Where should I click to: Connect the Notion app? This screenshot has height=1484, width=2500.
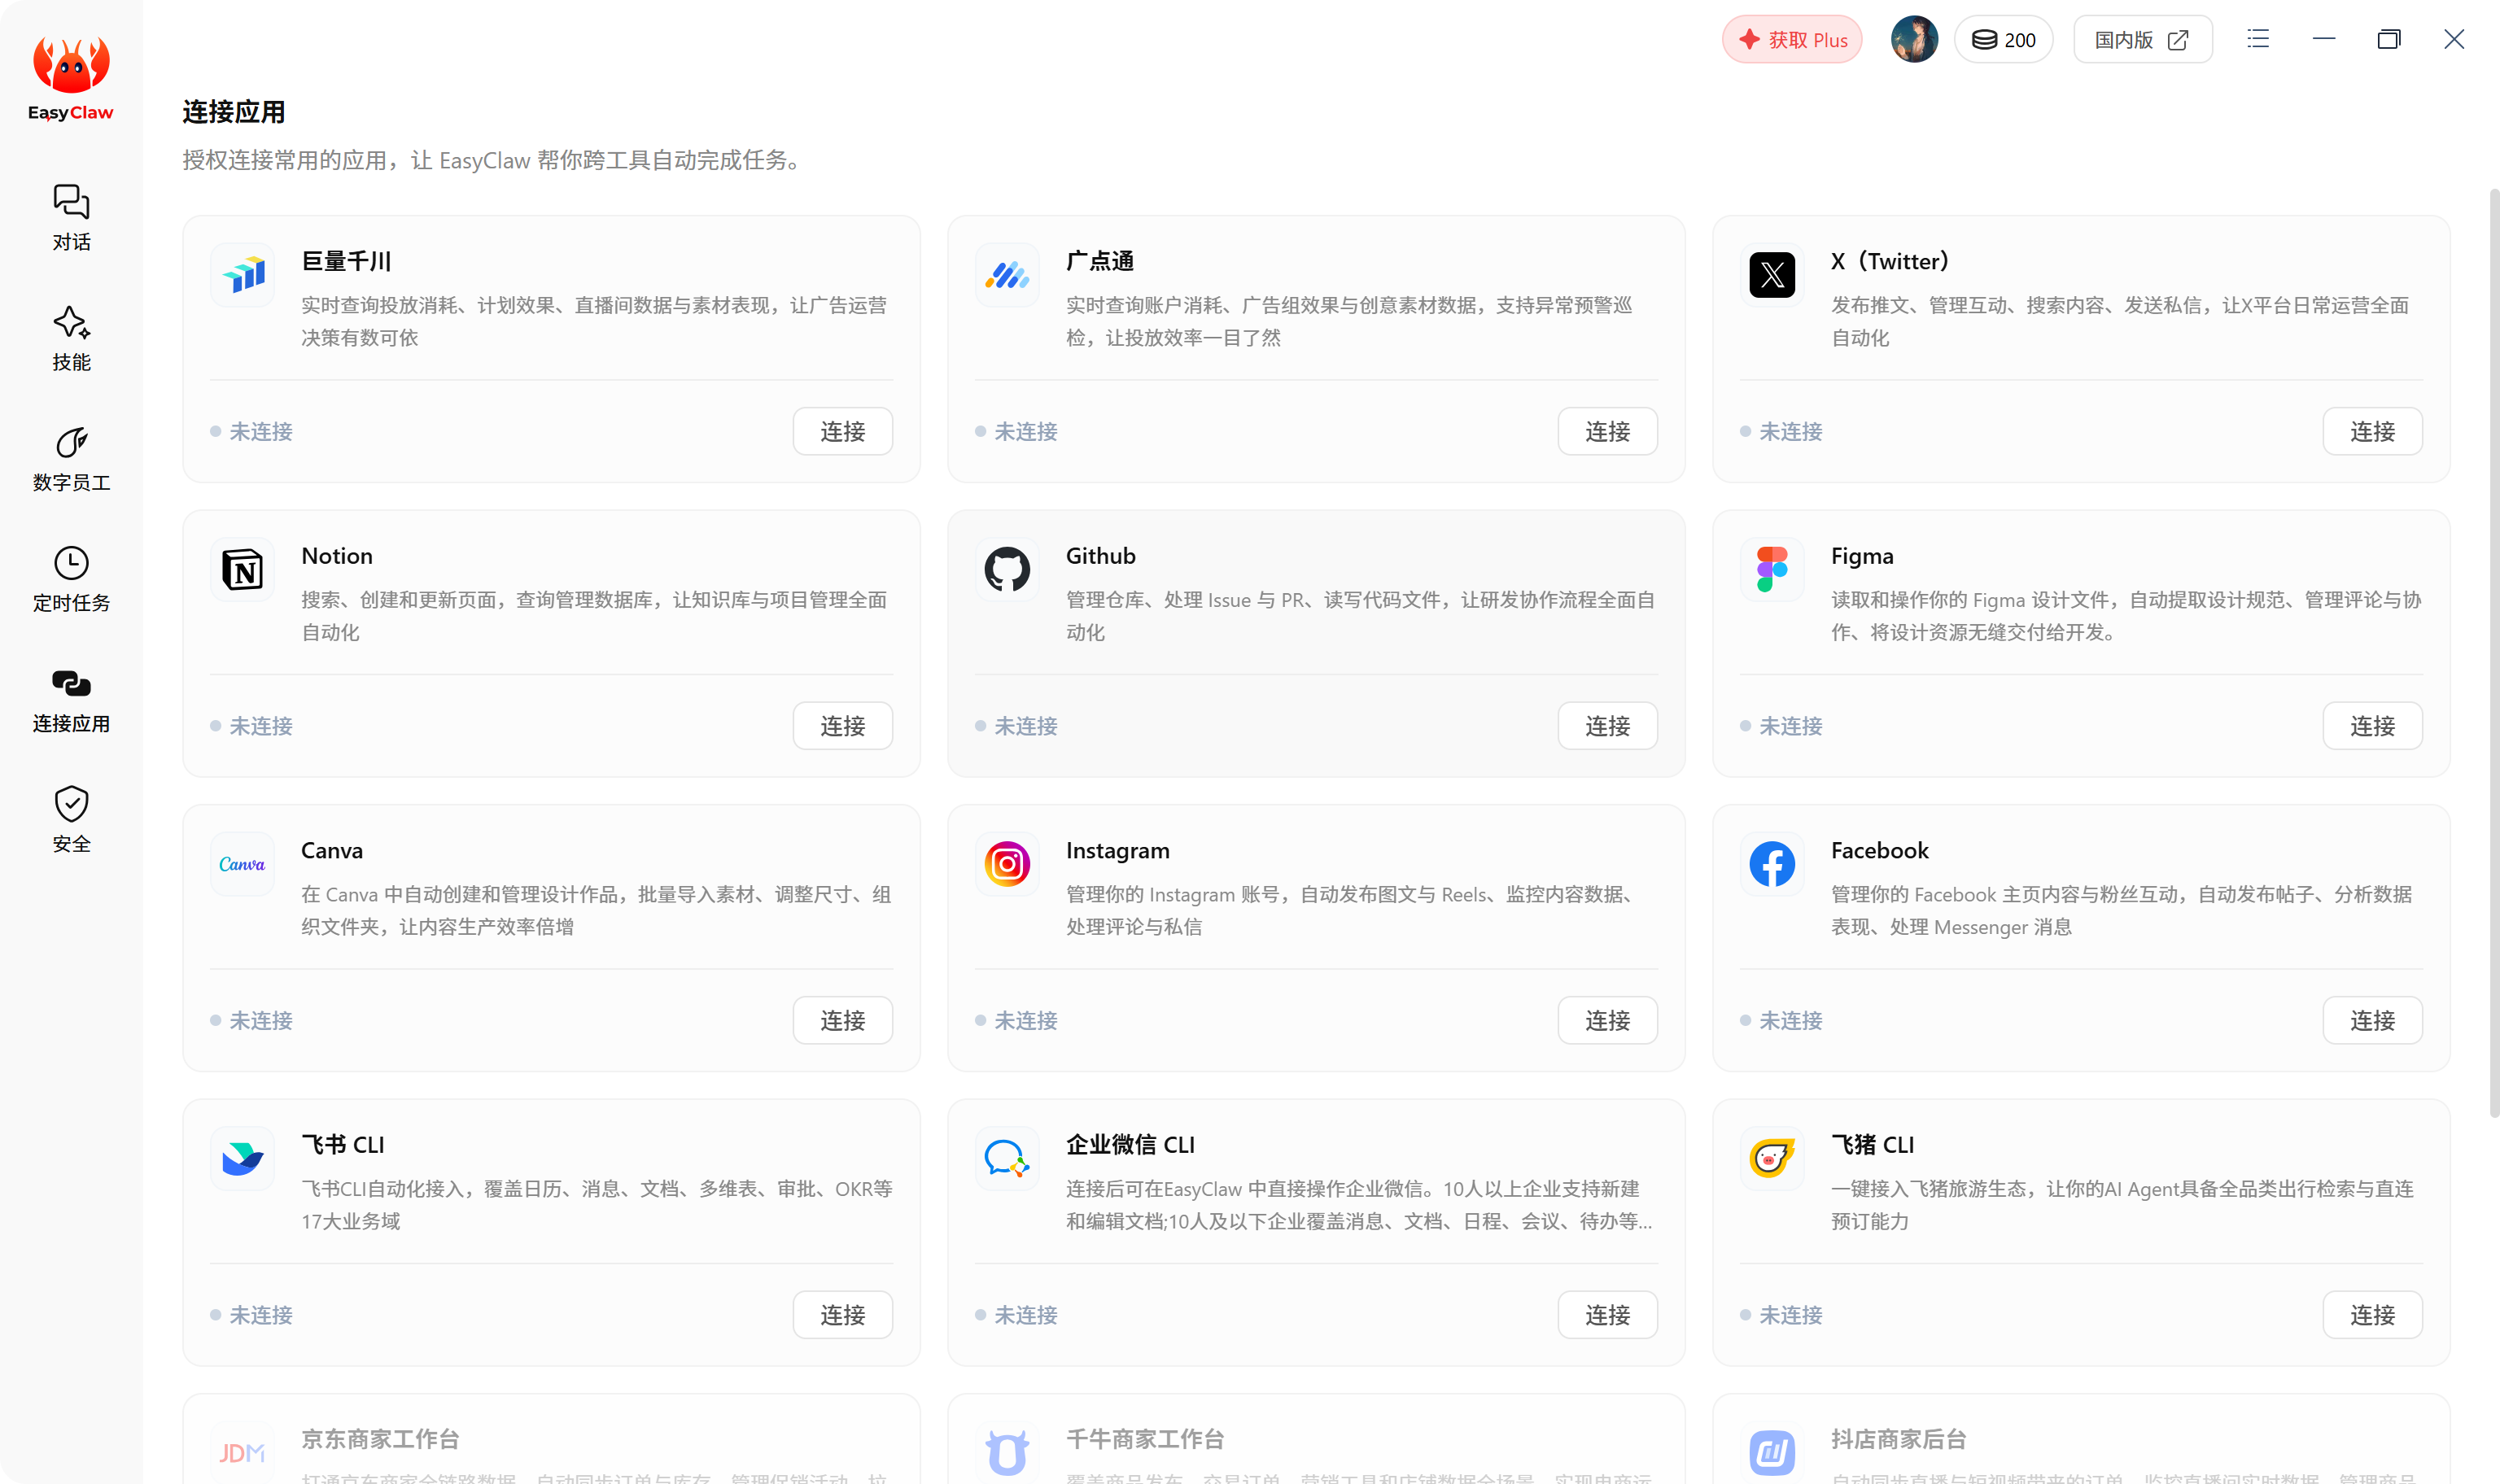pyautogui.click(x=843, y=726)
